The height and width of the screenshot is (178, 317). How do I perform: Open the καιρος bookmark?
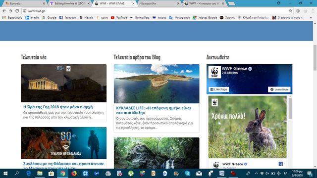tap(159, 18)
